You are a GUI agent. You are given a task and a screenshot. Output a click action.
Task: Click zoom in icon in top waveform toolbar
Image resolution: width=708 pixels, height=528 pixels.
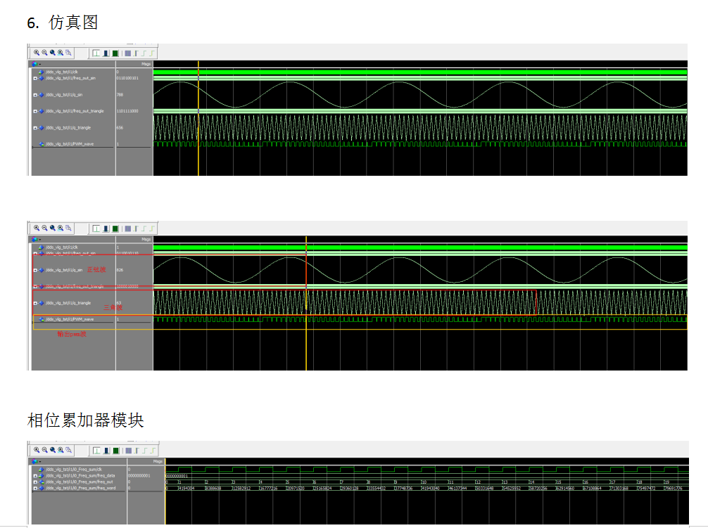pos(37,53)
